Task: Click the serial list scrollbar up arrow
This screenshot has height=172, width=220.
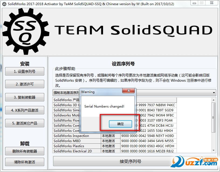Action: [214, 100]
